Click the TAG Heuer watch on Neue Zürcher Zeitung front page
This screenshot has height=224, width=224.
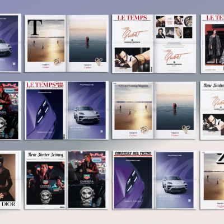46,197
